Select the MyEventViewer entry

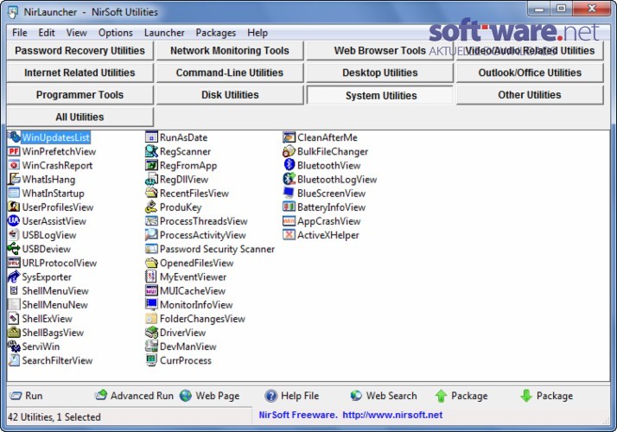click(186, 277)
